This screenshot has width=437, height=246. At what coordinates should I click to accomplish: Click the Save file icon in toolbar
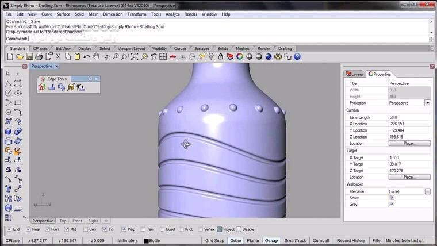tap(28, 57)
